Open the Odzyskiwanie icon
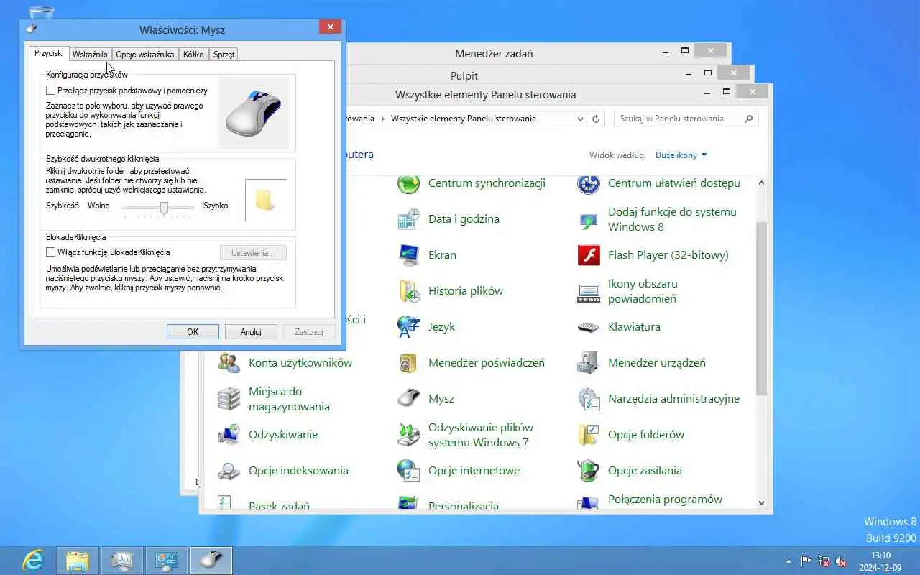The width and height of the screenshot is (920, 575). point(229,435)
